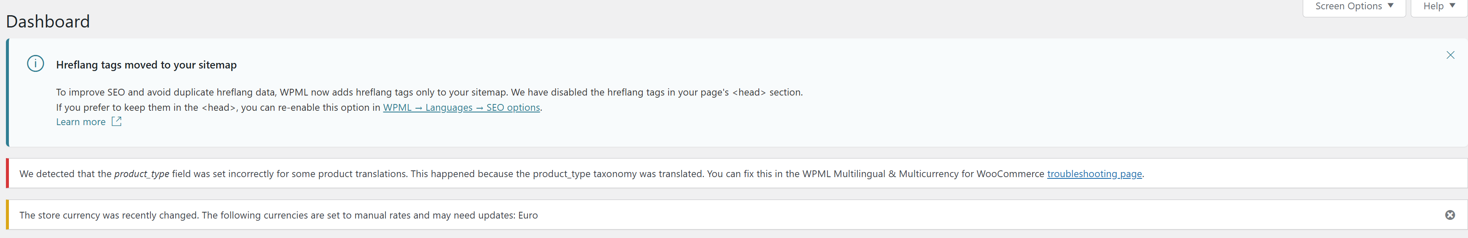Go to the troubleshooting page link
The image size is (1468, 238).
1094,174
